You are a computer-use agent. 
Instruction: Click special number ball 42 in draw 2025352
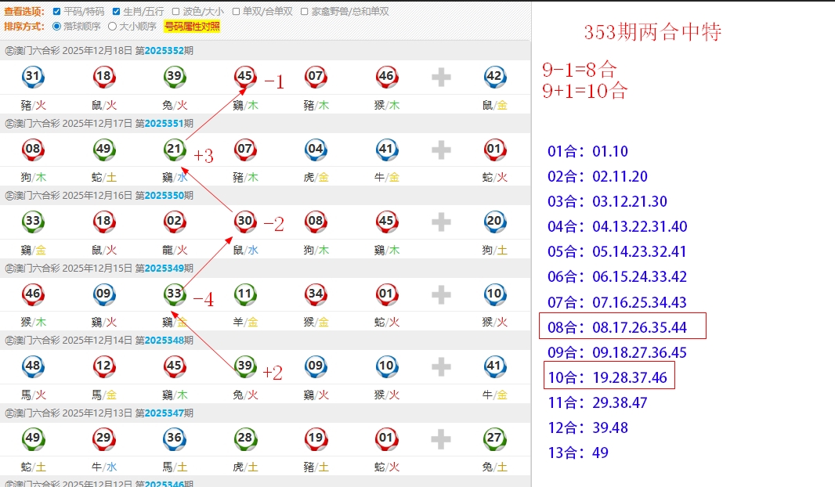pyautogui.click(x=493, y=77)
